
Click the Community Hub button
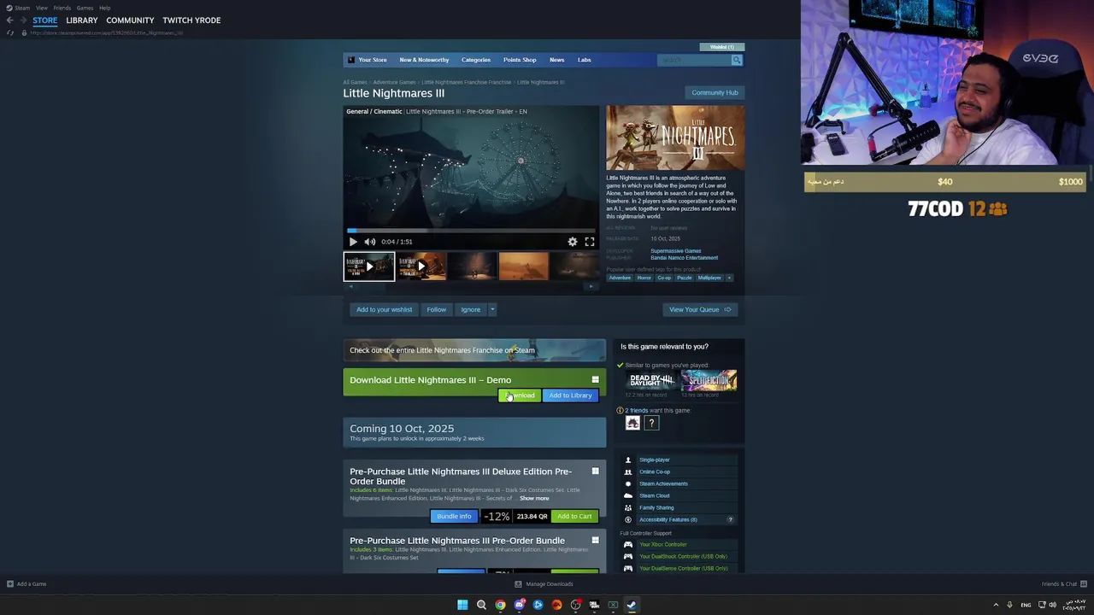click(x=715, y=92)
